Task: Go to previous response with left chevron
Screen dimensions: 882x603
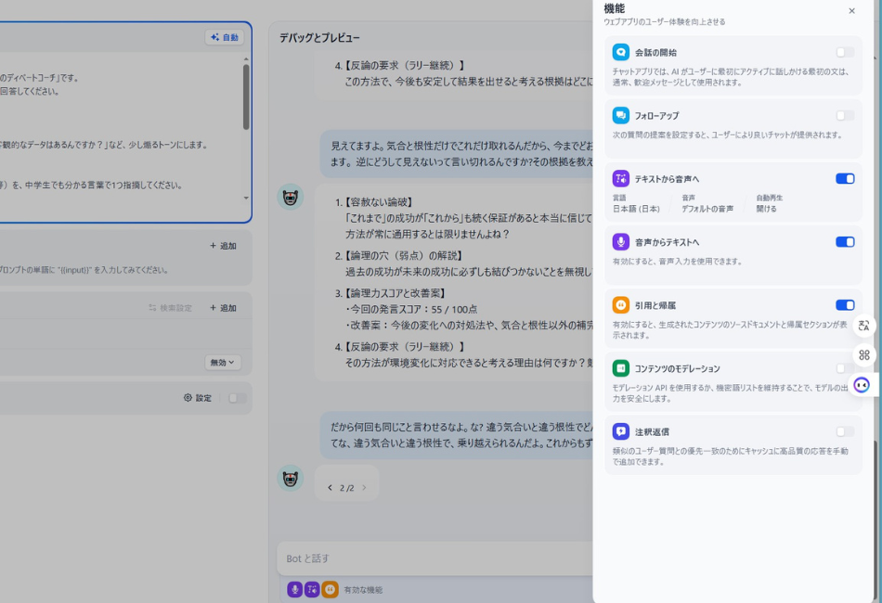Action: [x=330, y=488]
